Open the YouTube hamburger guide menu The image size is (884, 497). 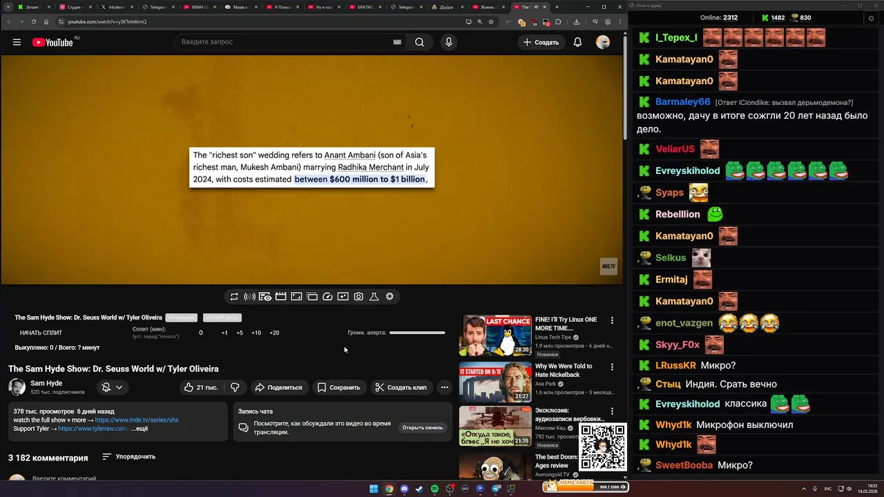(17, 42)
